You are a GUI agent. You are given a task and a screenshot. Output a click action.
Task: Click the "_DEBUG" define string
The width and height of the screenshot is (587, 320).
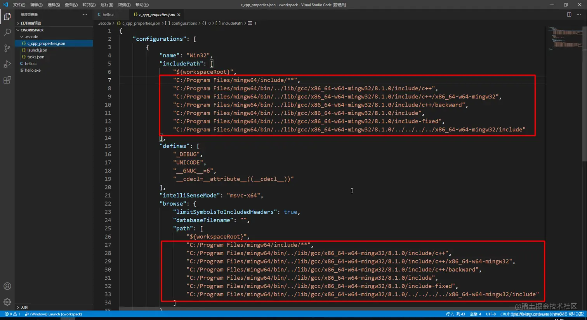186,154
